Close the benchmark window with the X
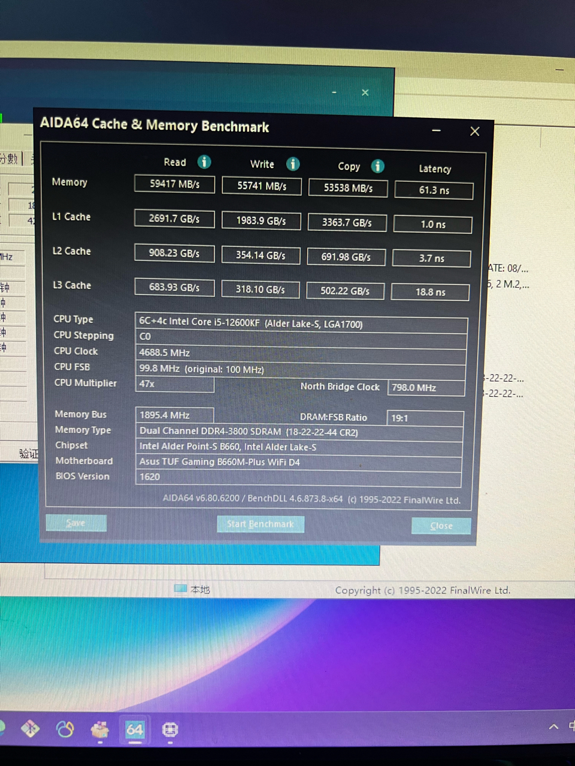575x766 pixels. [475, 131]
